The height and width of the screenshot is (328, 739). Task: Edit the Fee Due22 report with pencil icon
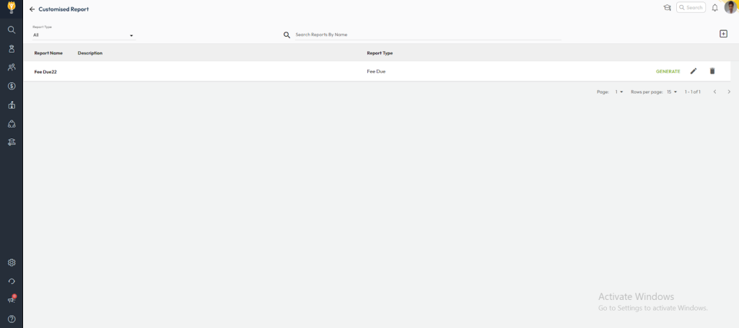click(694, 71)
